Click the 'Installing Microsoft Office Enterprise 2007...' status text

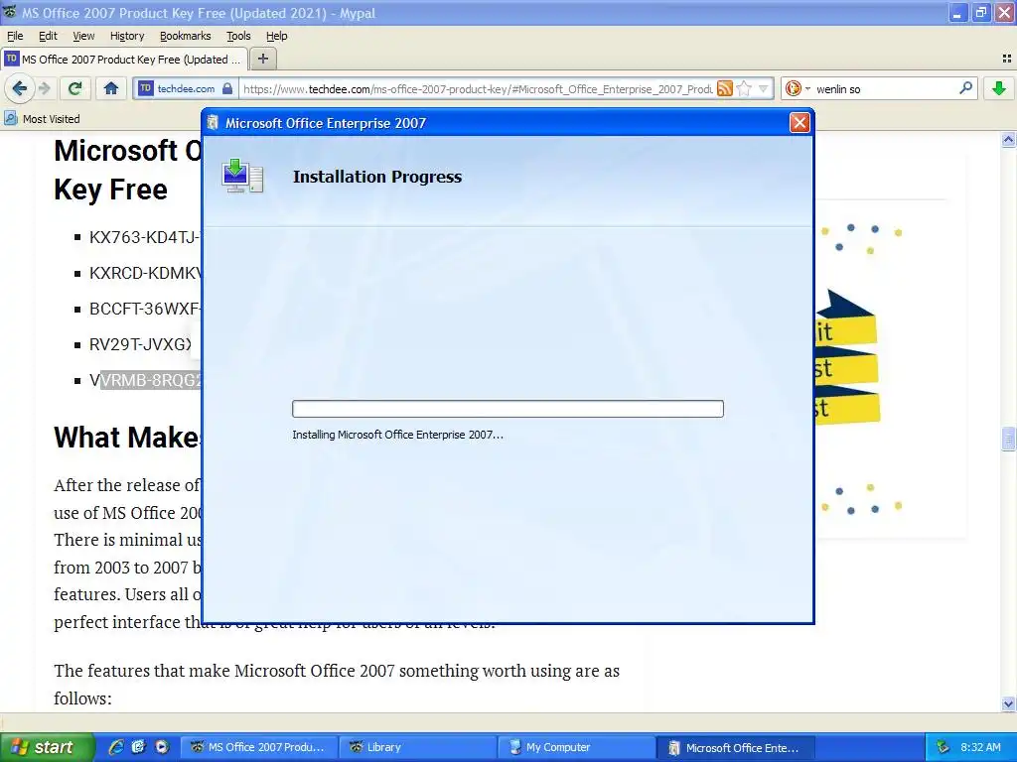point(397,435)
